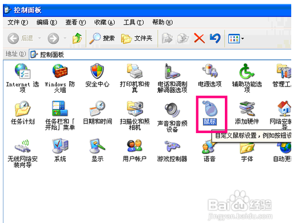Open the 文件(F) menu
Screen dimensions: 297x223
coord(18,22)
